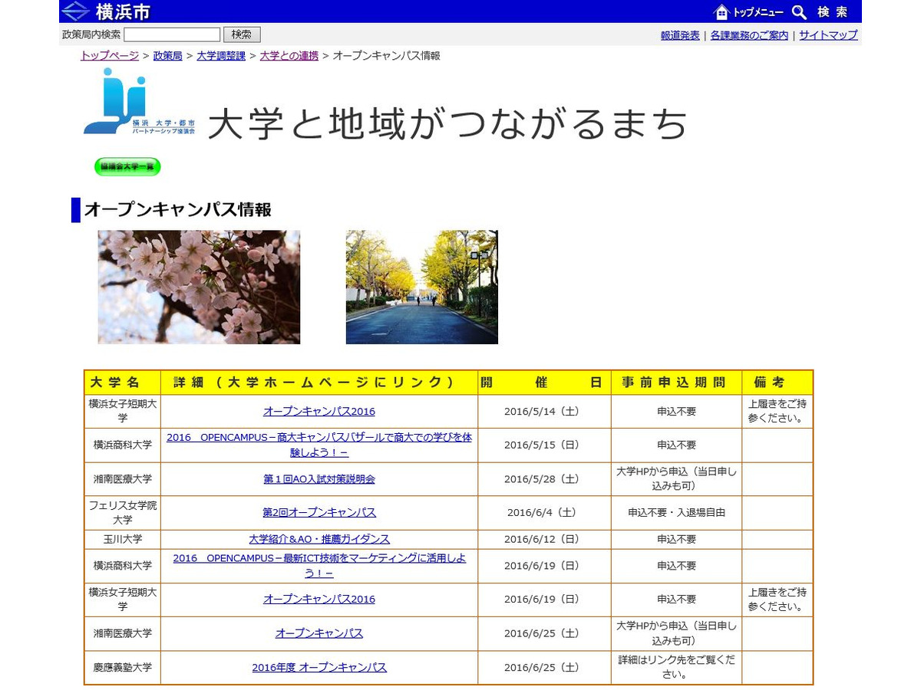This screenshot has width=921, height=690.
Task: Open 第1回AO入試対策説明会 link
Action: pyautogui.click(x=319, y=479)
